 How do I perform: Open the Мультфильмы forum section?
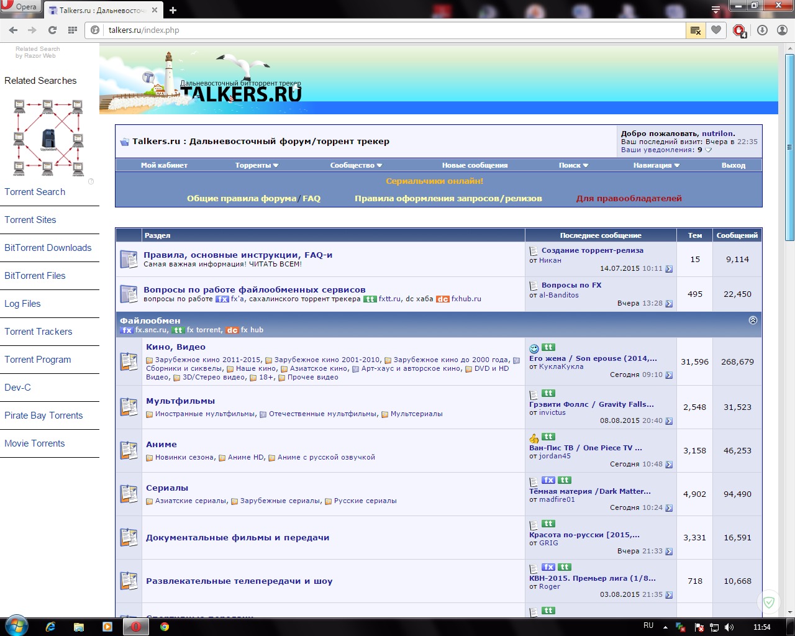[180, 401]
